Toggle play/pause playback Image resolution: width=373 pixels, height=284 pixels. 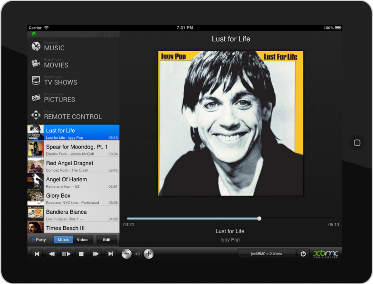tap(67, 254)
